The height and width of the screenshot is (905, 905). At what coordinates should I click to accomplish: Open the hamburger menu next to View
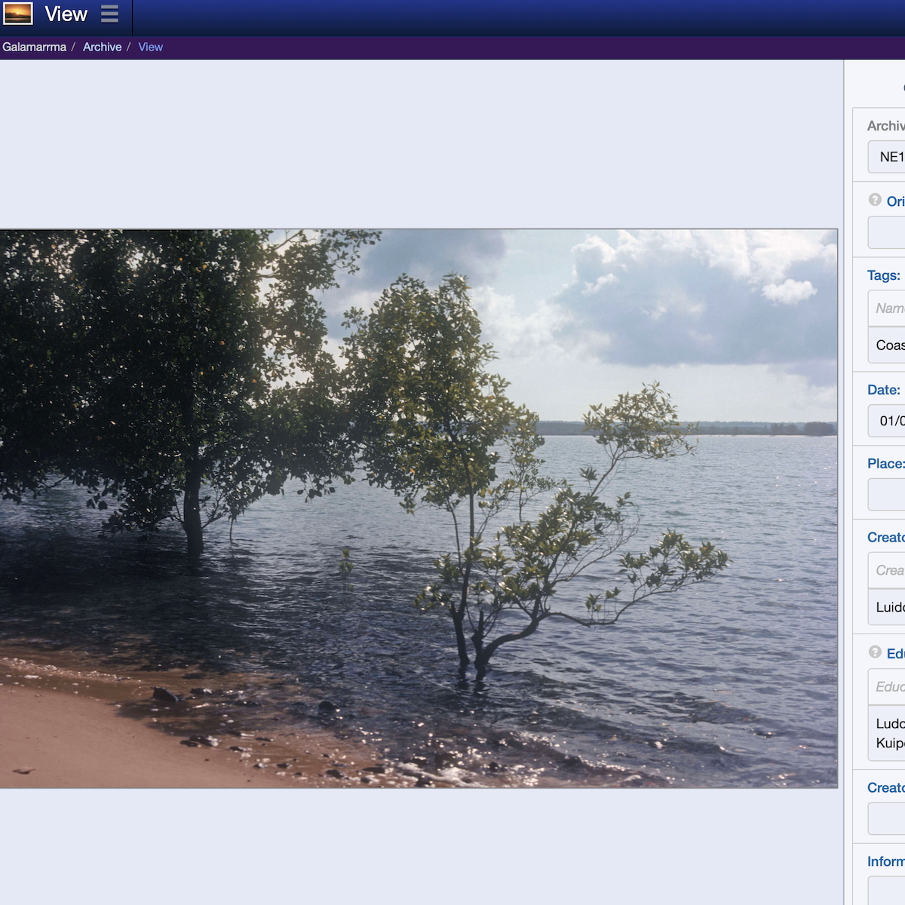109,14
